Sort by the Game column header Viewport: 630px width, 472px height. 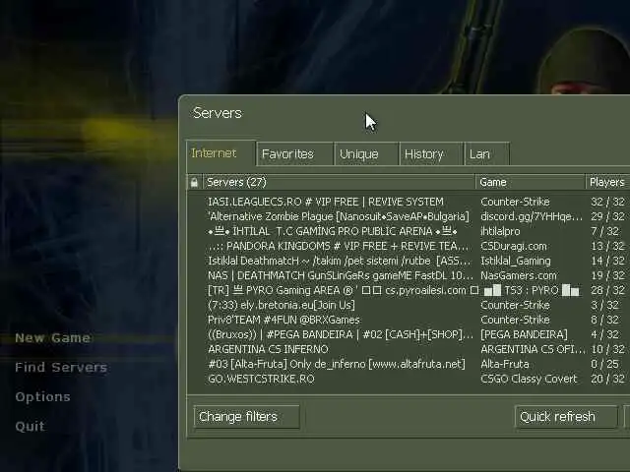click(x=531, y=183)
